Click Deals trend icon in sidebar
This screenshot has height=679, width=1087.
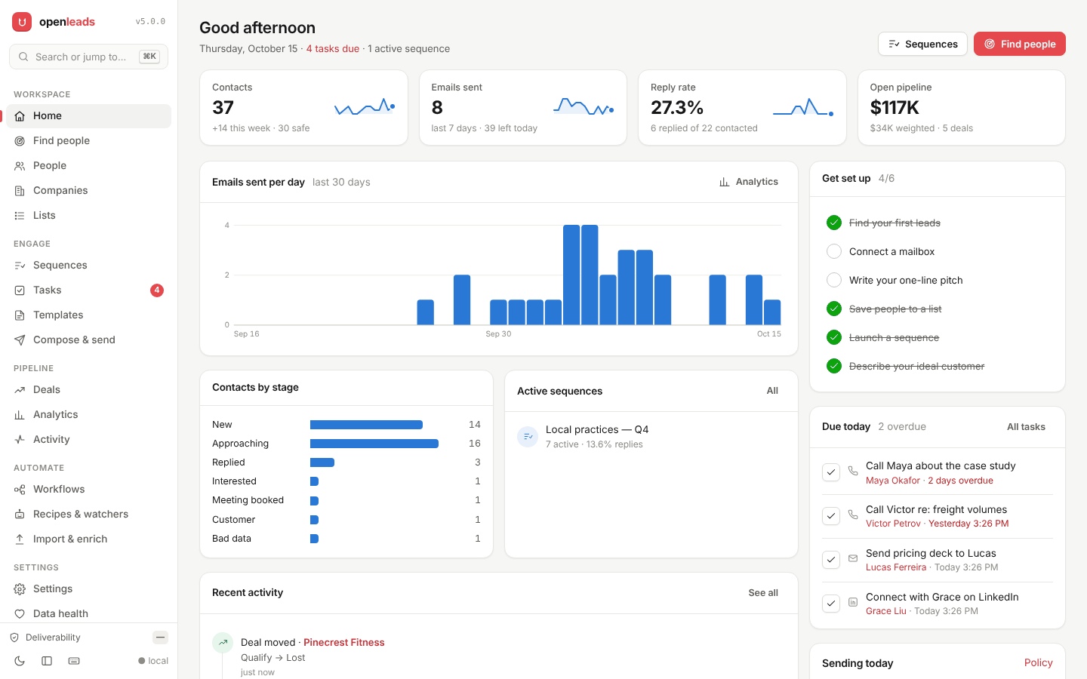(20, 390)
